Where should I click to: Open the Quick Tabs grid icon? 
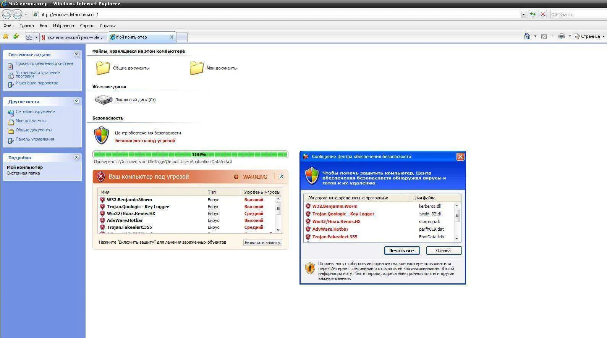29,37
